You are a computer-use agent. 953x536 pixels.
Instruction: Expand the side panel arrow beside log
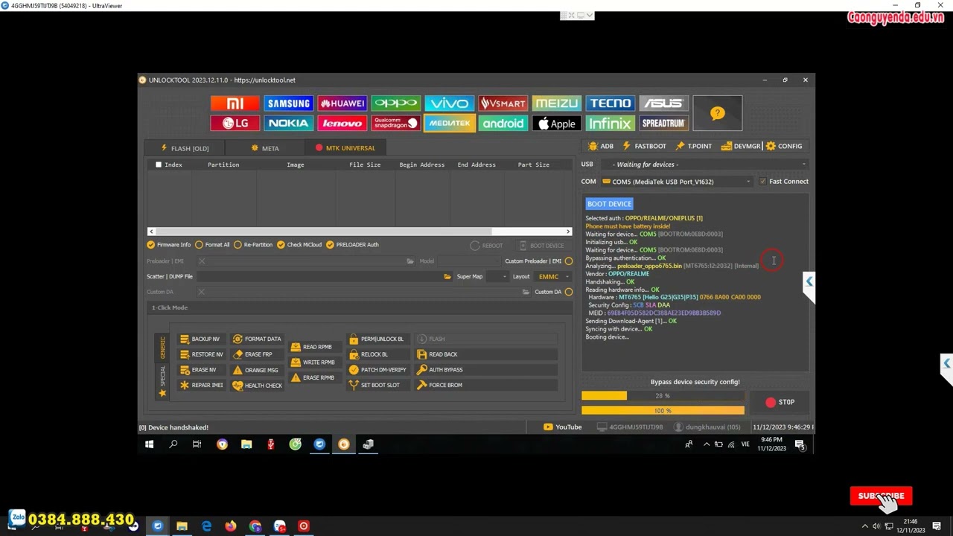[809, 281]
